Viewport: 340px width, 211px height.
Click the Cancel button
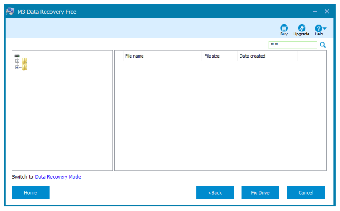[305, 192]
